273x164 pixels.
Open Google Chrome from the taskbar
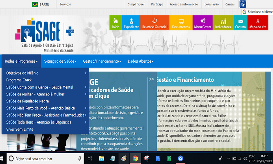[x=135, y=158]
